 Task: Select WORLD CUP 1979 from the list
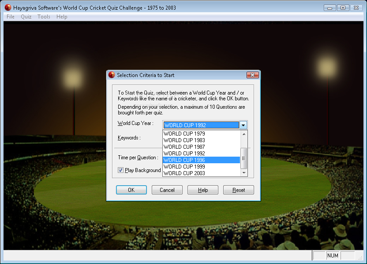[201, 133]
